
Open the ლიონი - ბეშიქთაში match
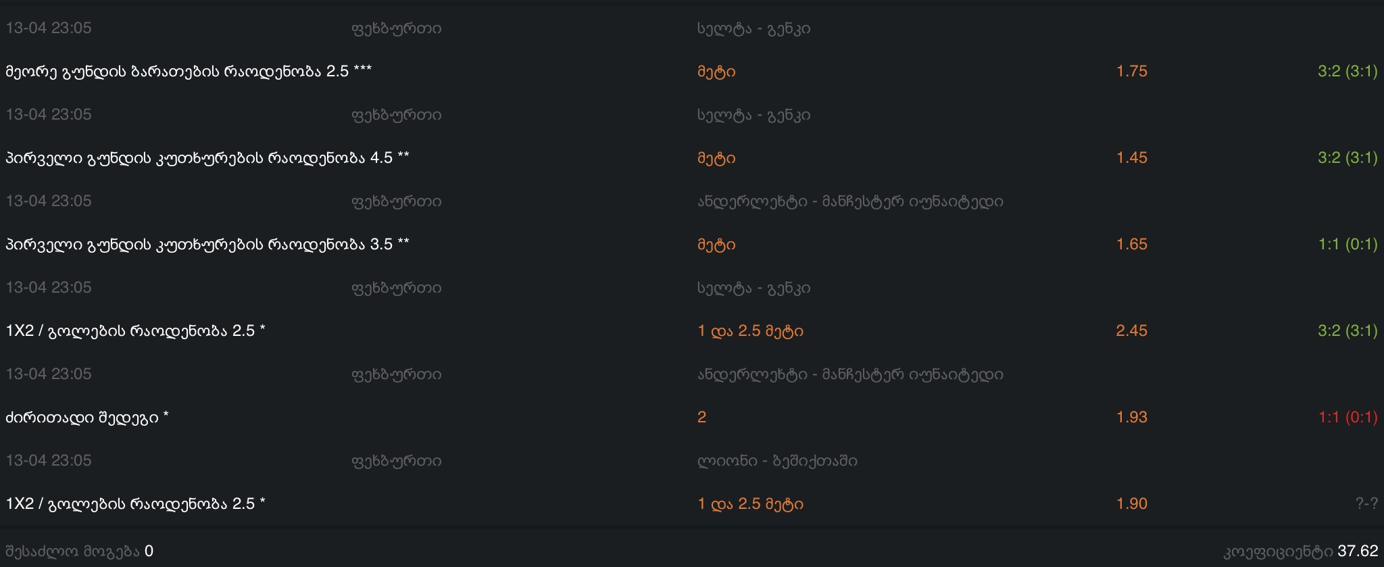point(777,461)
